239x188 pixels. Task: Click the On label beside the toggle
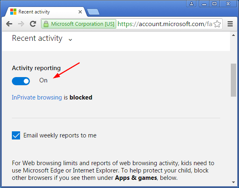pos(43,80)
